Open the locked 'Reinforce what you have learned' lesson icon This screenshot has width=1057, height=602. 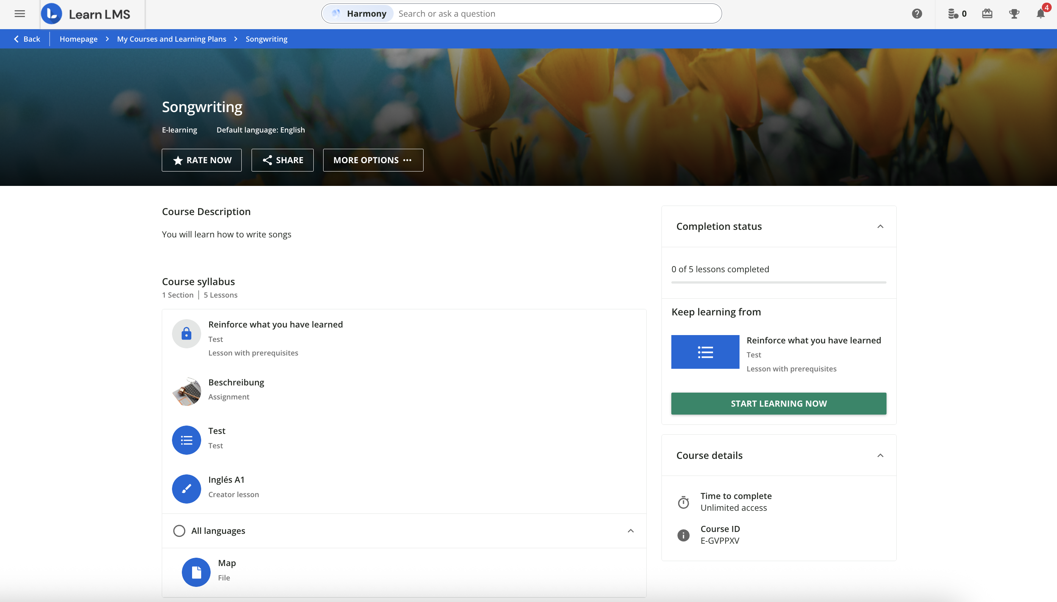(186, 334)
